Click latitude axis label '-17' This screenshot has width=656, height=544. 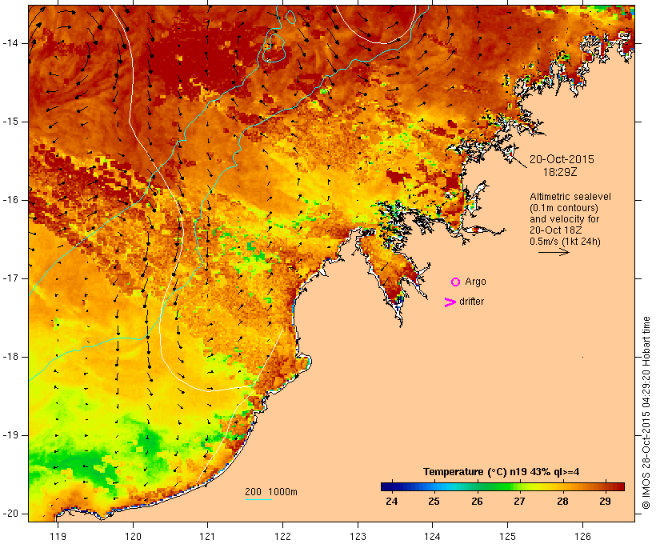(x=10, y=278)
